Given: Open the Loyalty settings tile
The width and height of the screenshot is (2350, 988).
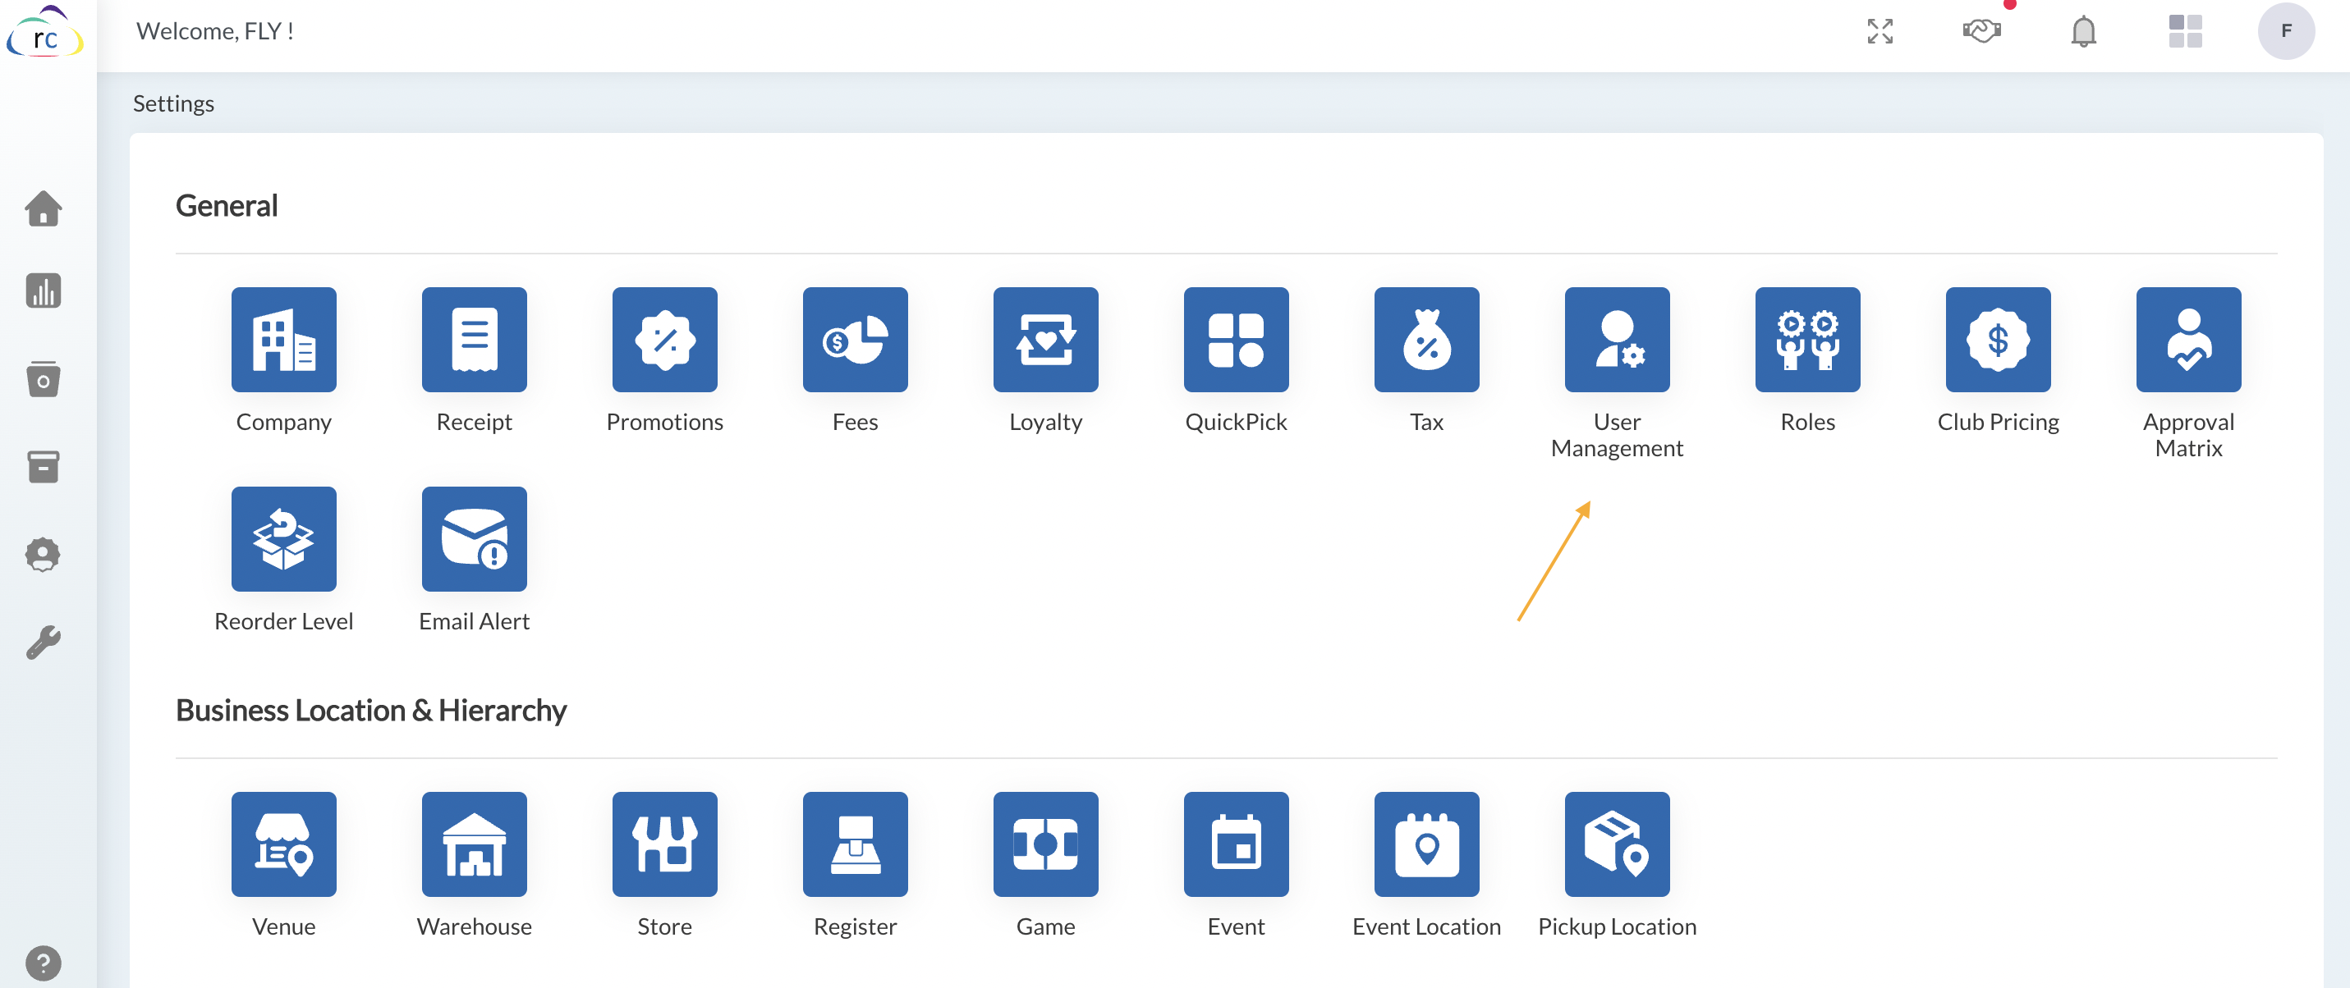Looking at the screenshot, I should coord(1044,339).
